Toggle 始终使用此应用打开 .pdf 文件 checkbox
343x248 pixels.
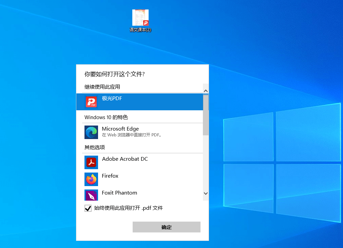tap(88, 208)
